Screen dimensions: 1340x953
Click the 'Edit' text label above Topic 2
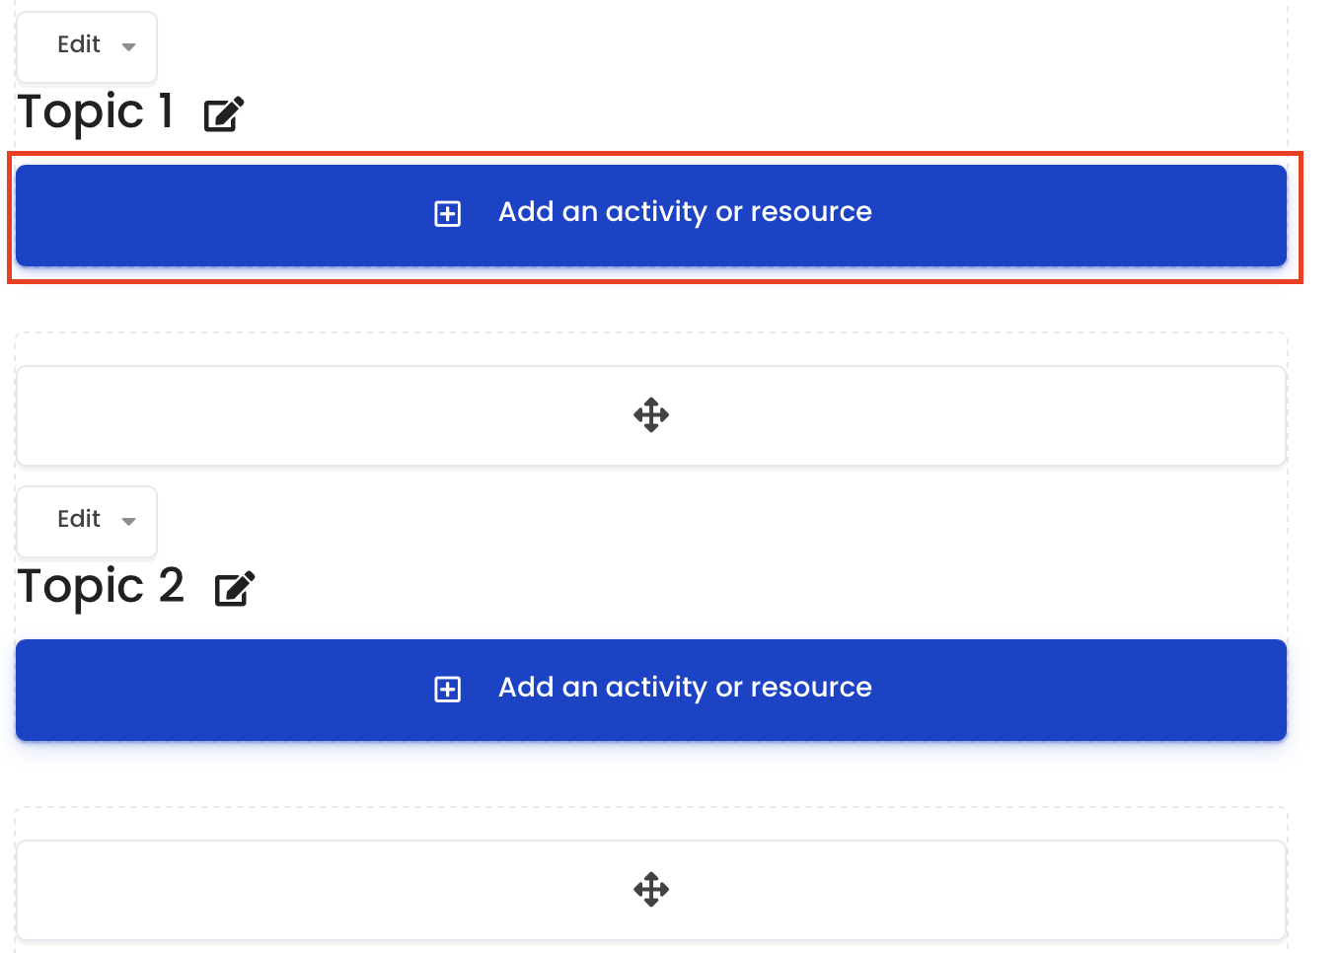(79, 519)
